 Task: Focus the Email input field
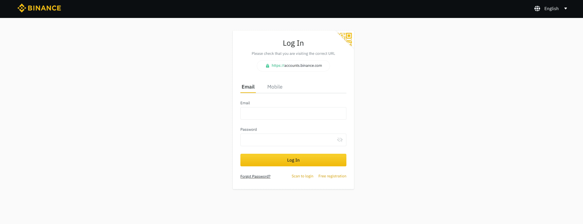click(293, 113)
